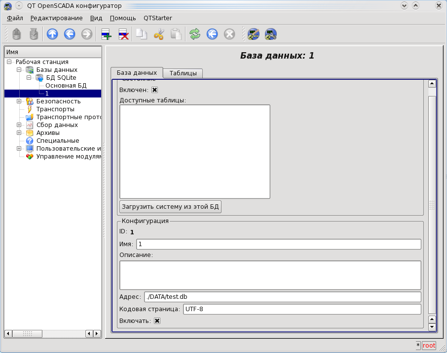Screen dimensions: 447x353
Task: Click the Load from DB toolbar icon
Action: coord(17,34)
